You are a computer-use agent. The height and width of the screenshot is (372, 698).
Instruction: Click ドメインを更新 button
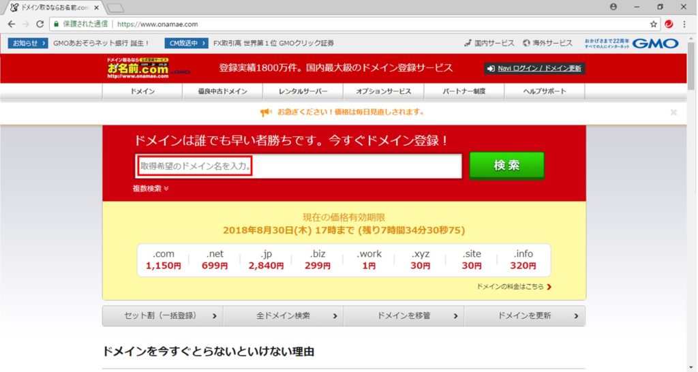tap(525, 316)
